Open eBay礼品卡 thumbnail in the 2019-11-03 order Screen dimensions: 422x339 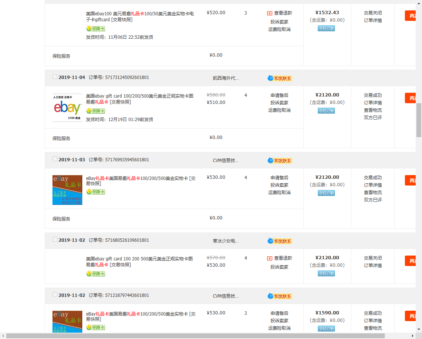(67, 190)
